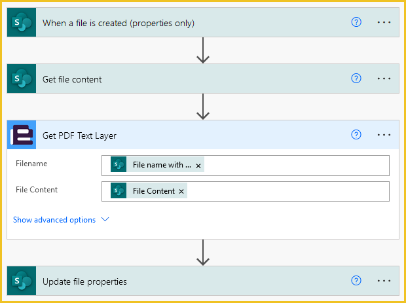Open ellipsis menu of 'Get PDF Text Layer' step
Screen dimensions: 406x303
coord(384,135)
